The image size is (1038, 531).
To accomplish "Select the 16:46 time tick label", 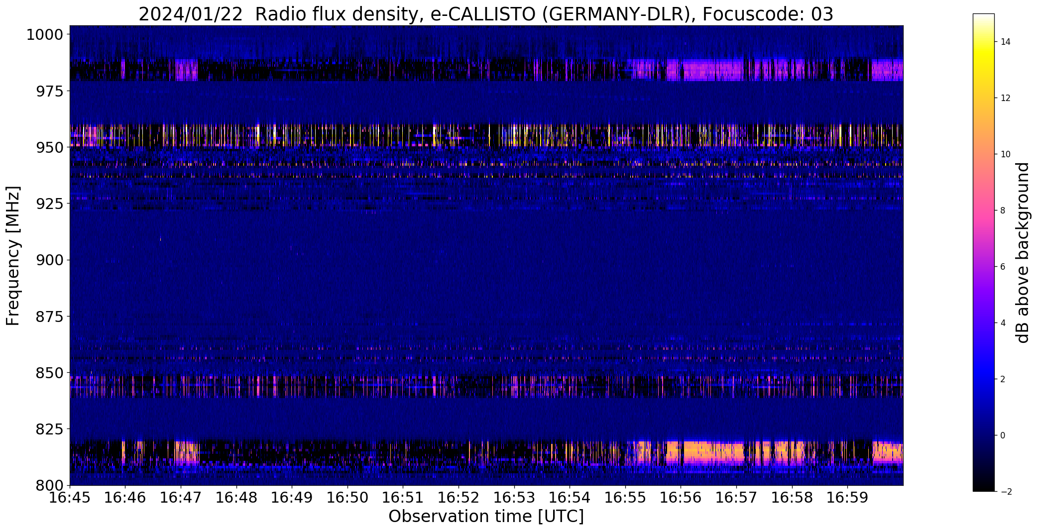I will [125, 498].
